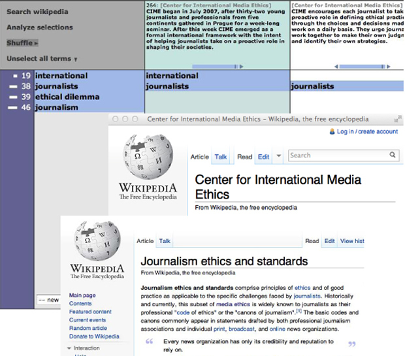Click the 'online' link

click(x=278, y=329)
